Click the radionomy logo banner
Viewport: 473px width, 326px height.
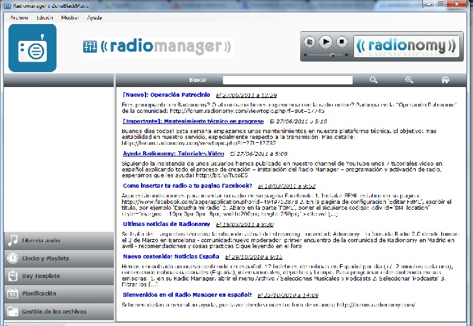tap(406, 46)
